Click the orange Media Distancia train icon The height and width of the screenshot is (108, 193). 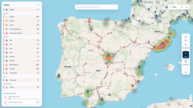[7, 65]
